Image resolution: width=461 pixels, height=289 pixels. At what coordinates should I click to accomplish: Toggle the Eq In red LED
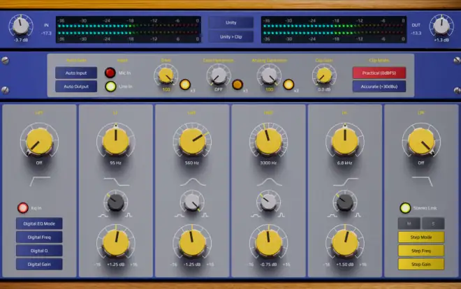click(x=22, y=207)
